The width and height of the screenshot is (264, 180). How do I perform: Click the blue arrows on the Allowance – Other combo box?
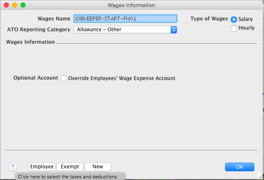click(x=174, y=30)
